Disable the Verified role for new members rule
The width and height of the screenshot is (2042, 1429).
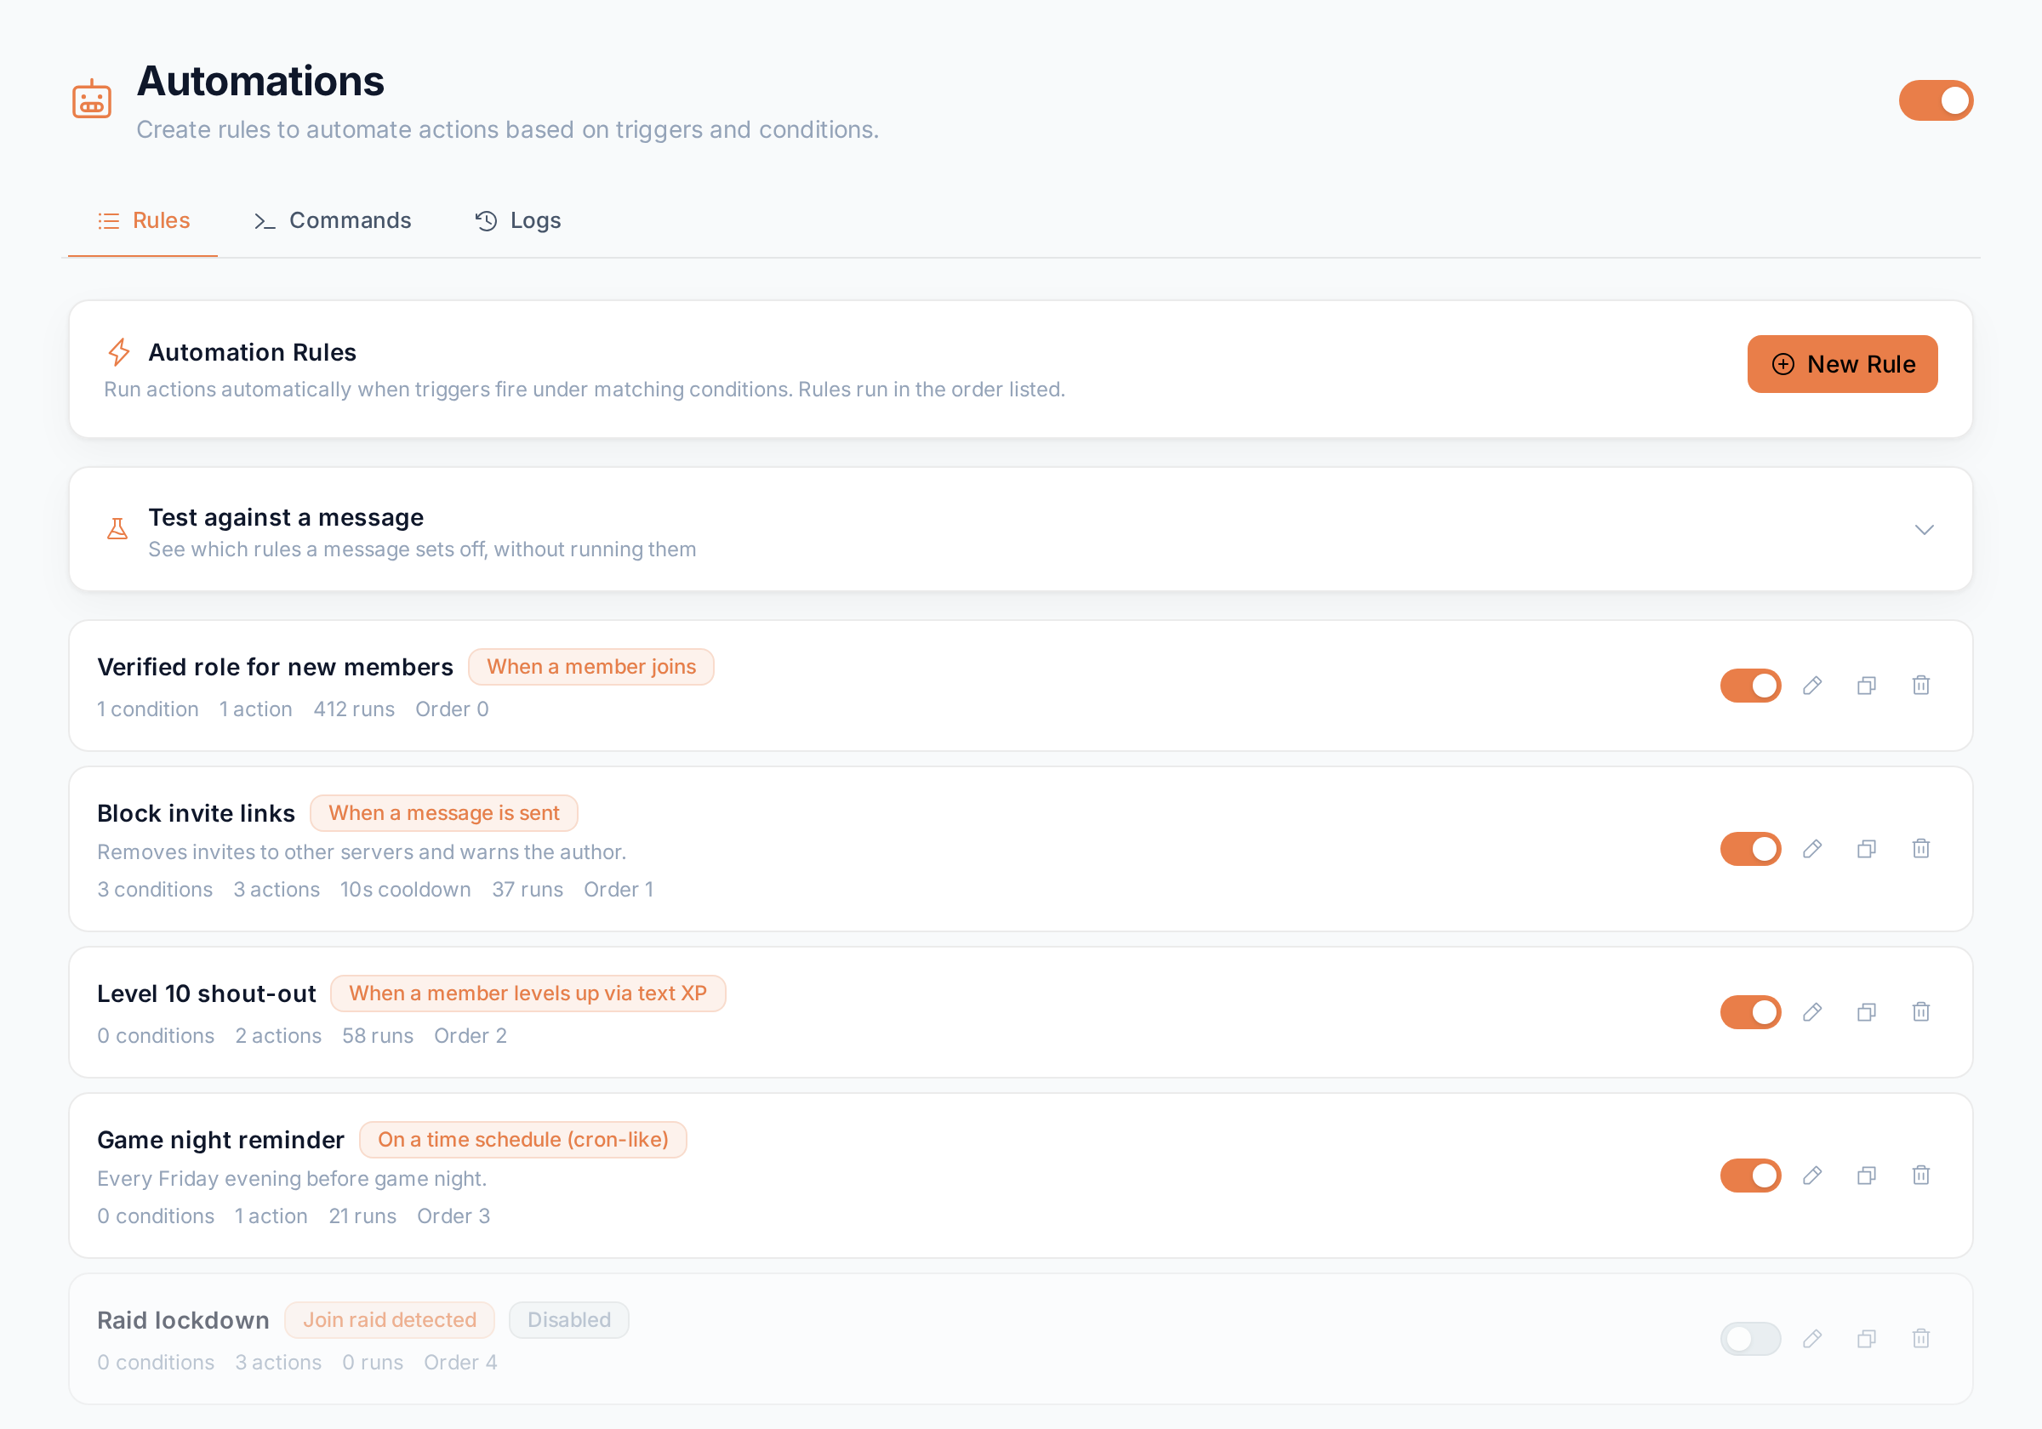click(x=1750, y=686)
